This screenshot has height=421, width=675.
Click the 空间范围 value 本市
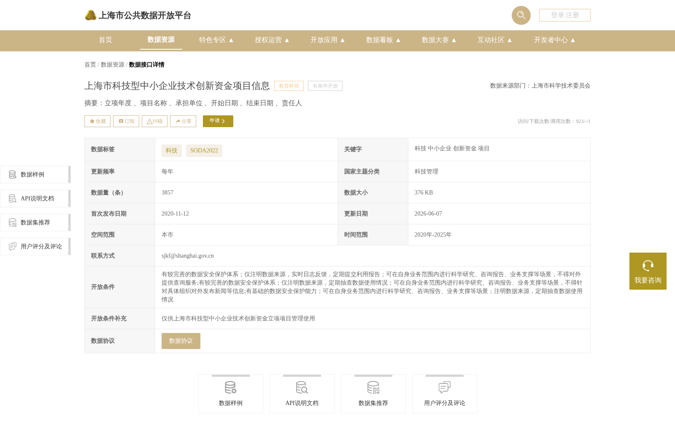coord(167,234)
